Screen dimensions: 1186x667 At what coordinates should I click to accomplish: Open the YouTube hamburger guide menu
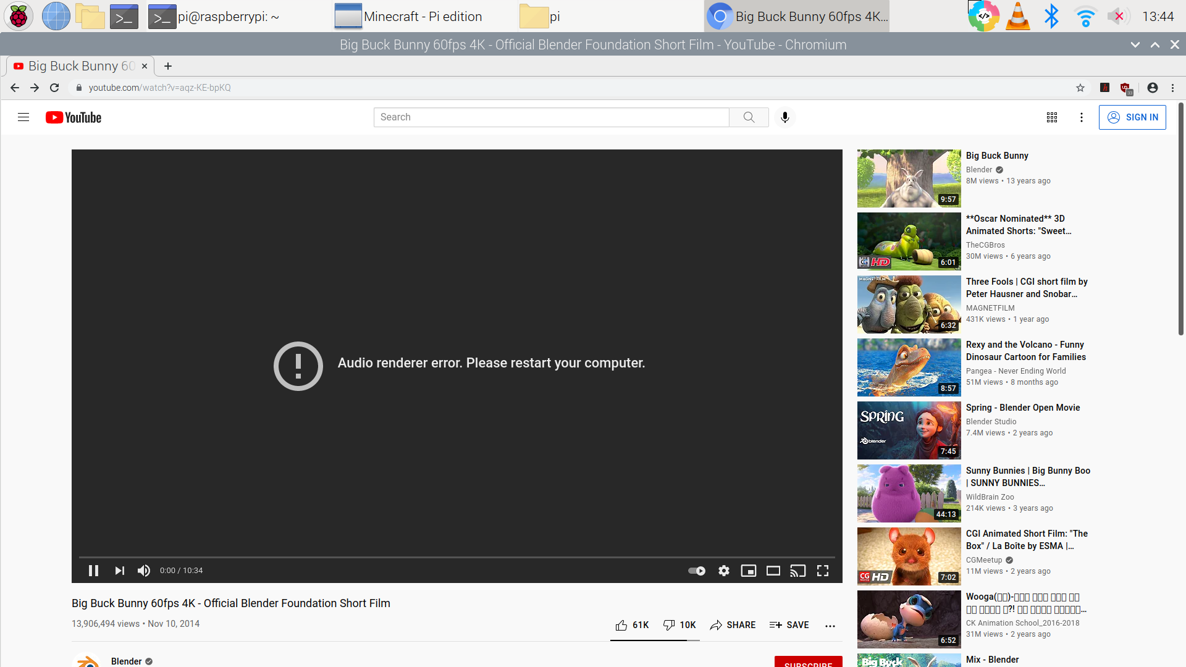click(23, 117)
